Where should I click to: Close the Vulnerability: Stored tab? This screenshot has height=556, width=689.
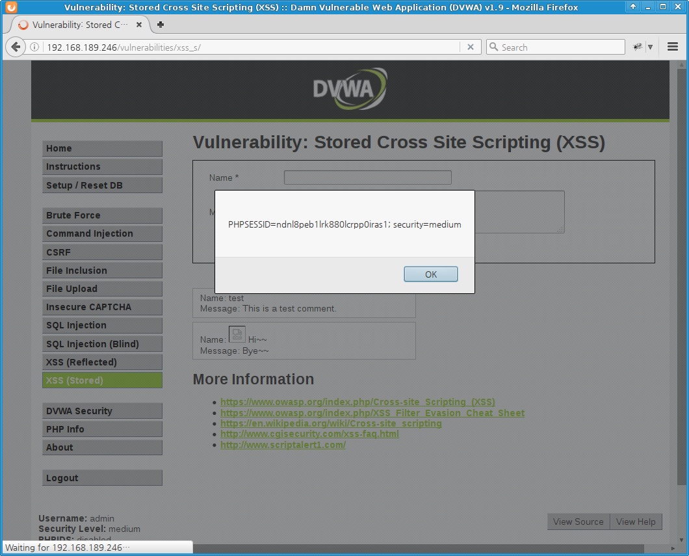[x=139, y=25]
